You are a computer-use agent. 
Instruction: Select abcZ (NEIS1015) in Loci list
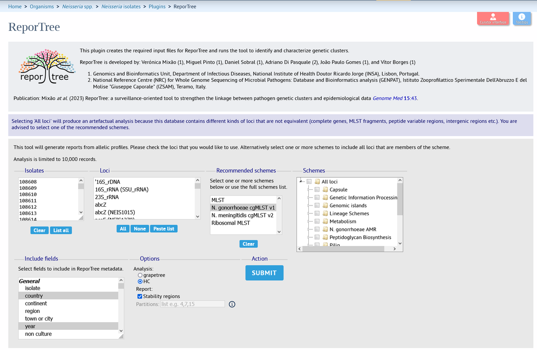pos(144,212)
